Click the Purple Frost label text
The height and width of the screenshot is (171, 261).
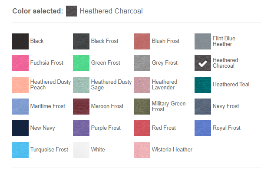pyautogui.click(x=106, y=128)
